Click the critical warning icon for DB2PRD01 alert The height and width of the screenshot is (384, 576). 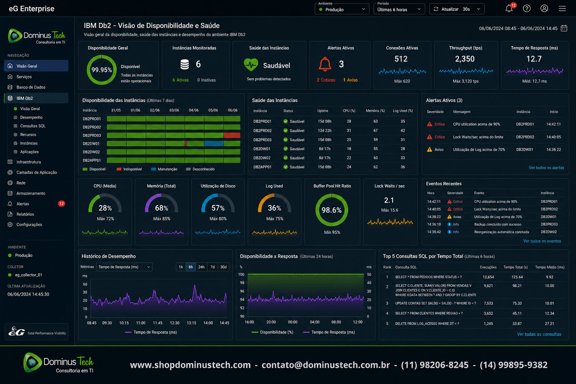[x=430, y=124]
